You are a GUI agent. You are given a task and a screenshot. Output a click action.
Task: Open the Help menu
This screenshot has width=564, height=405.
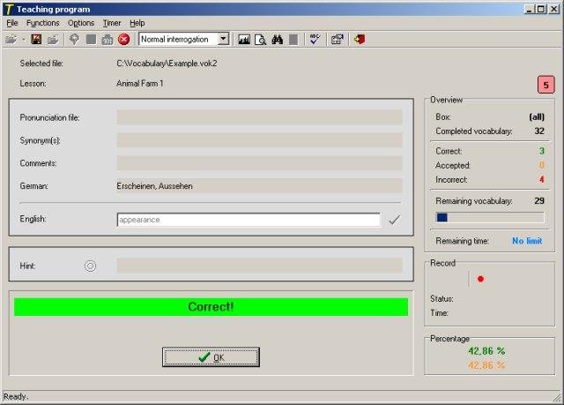(x=137, y=23)
